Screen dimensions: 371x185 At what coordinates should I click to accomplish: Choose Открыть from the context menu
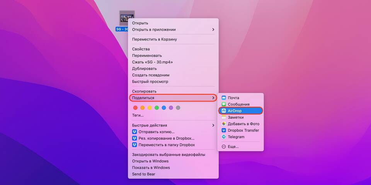tap(173, 23)
